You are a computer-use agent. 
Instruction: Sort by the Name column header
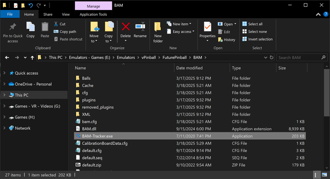point(81,68)
